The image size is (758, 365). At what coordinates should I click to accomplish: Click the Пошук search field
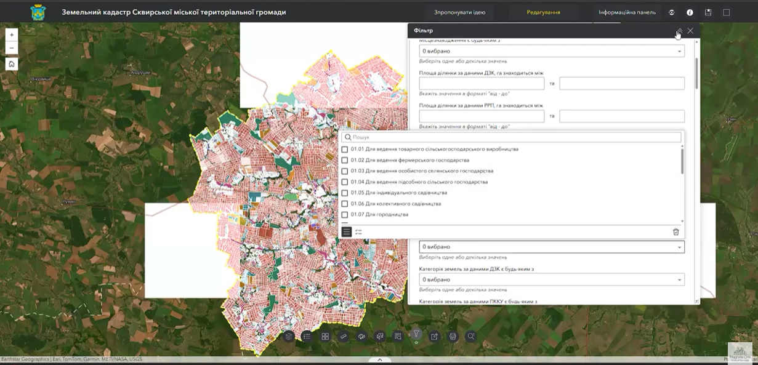tap(511, 137)
